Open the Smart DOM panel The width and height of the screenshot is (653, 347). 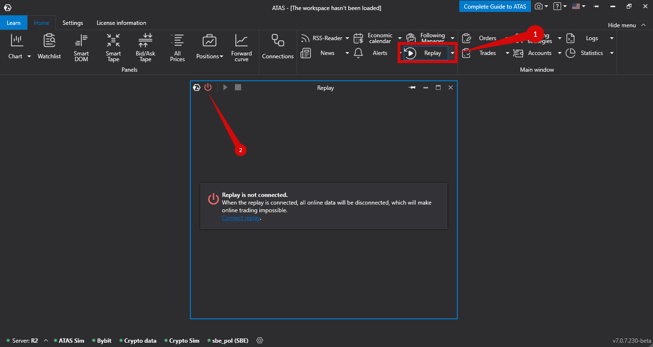click(x=81, y=48)
